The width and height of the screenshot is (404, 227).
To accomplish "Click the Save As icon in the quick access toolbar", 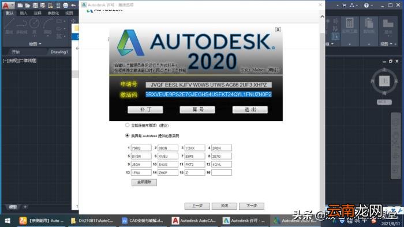I will 43,5.
